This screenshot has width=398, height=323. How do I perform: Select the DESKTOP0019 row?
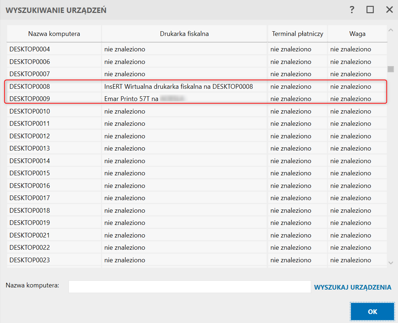[197, 223]
